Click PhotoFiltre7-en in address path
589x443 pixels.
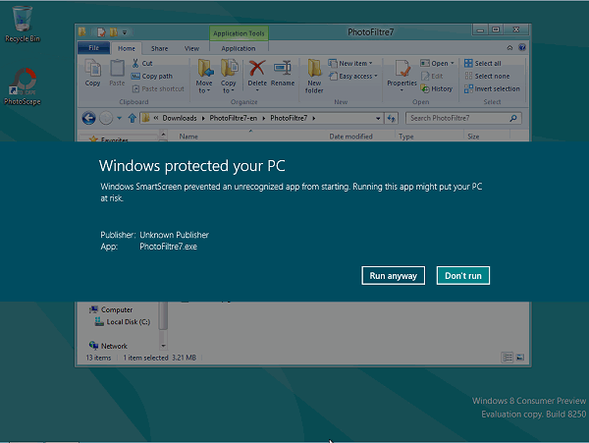[x=234, y=118]
